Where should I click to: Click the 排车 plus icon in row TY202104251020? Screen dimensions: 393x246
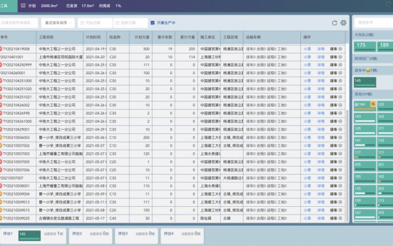tap(341, 89)
